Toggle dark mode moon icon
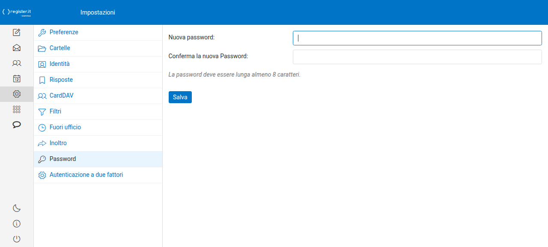 [x=17, y=208]
